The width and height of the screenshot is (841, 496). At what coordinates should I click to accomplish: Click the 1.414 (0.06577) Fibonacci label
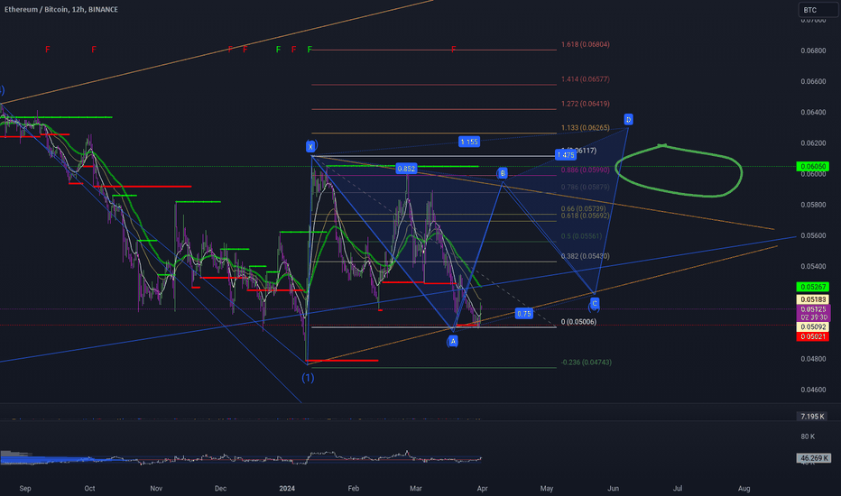point(585,79)
